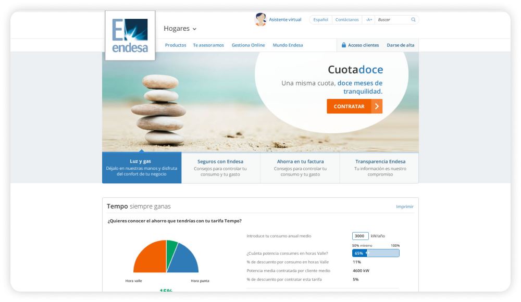Open Acceso clientes link
Image resolution: width=521 pixels, height=302 pixels.
(363, 45)
